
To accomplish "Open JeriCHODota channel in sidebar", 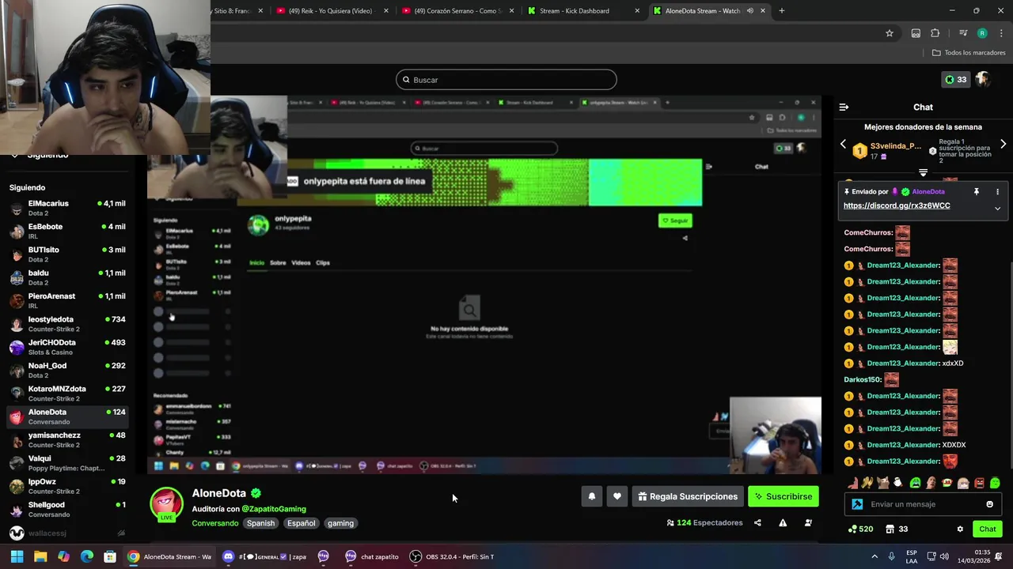I will click(67, 347).
